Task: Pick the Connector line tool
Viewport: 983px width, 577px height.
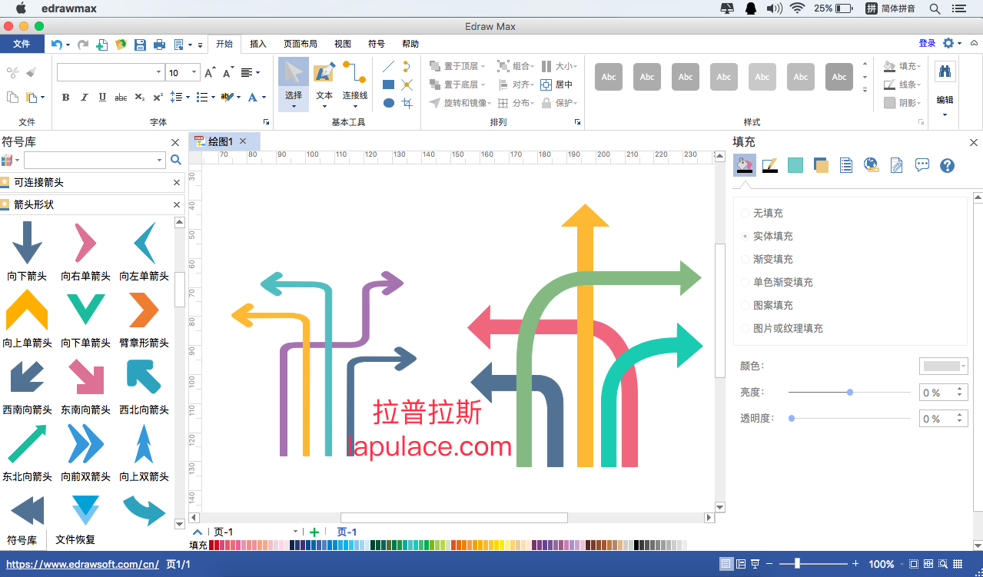Action: [x=355, y=84]
